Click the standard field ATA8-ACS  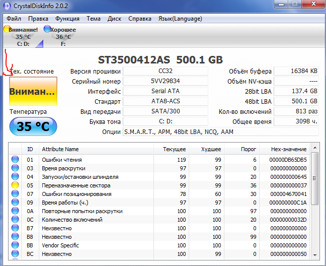click(166, 101)
